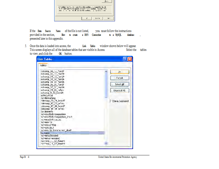The image size is (219, 169).
Task: Click OK in the upper data source dialog
Action: pyautogui.click(x=87, y=18)
